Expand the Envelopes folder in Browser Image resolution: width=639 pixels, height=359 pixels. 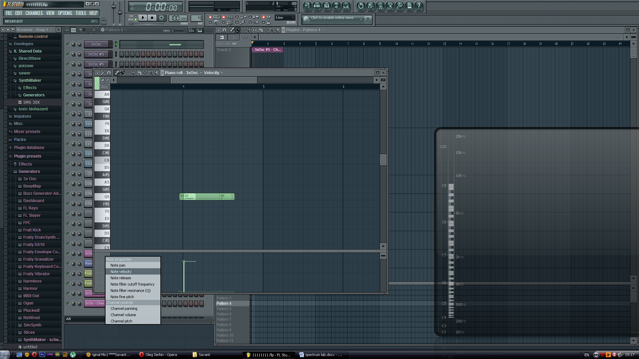pos(23,44)
